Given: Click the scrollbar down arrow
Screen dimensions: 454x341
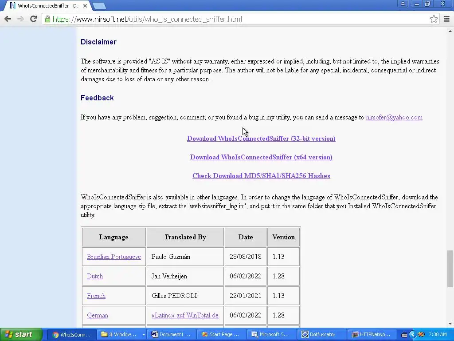Looking at the screenshot, I should tap(450, 324).
